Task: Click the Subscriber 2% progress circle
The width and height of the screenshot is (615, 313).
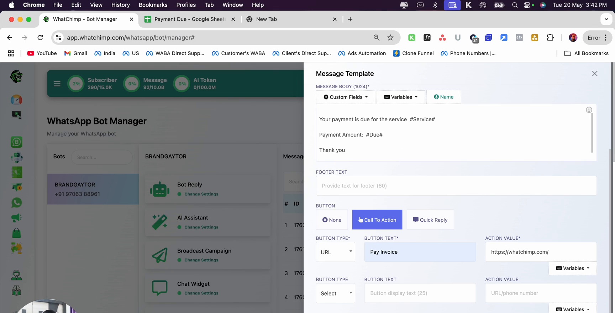Action: pyautogui.click(x=76, y=84)
